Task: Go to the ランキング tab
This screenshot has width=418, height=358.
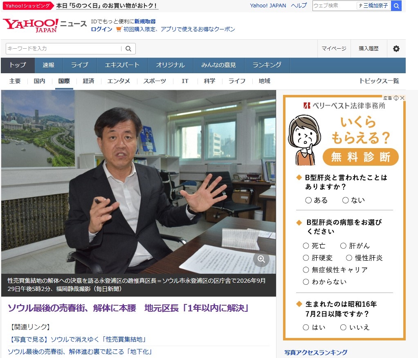Action: click(267, 65)
